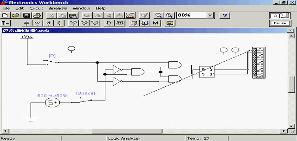Click the vertical scrollbar thumb
The width and height of the screenshot is (297, 141).
(x=291, y=84)
